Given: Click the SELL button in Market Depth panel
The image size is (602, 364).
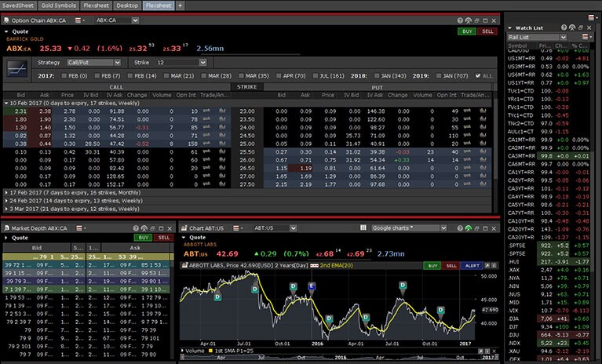Looking at the screenshot, I should click(164, 237).
